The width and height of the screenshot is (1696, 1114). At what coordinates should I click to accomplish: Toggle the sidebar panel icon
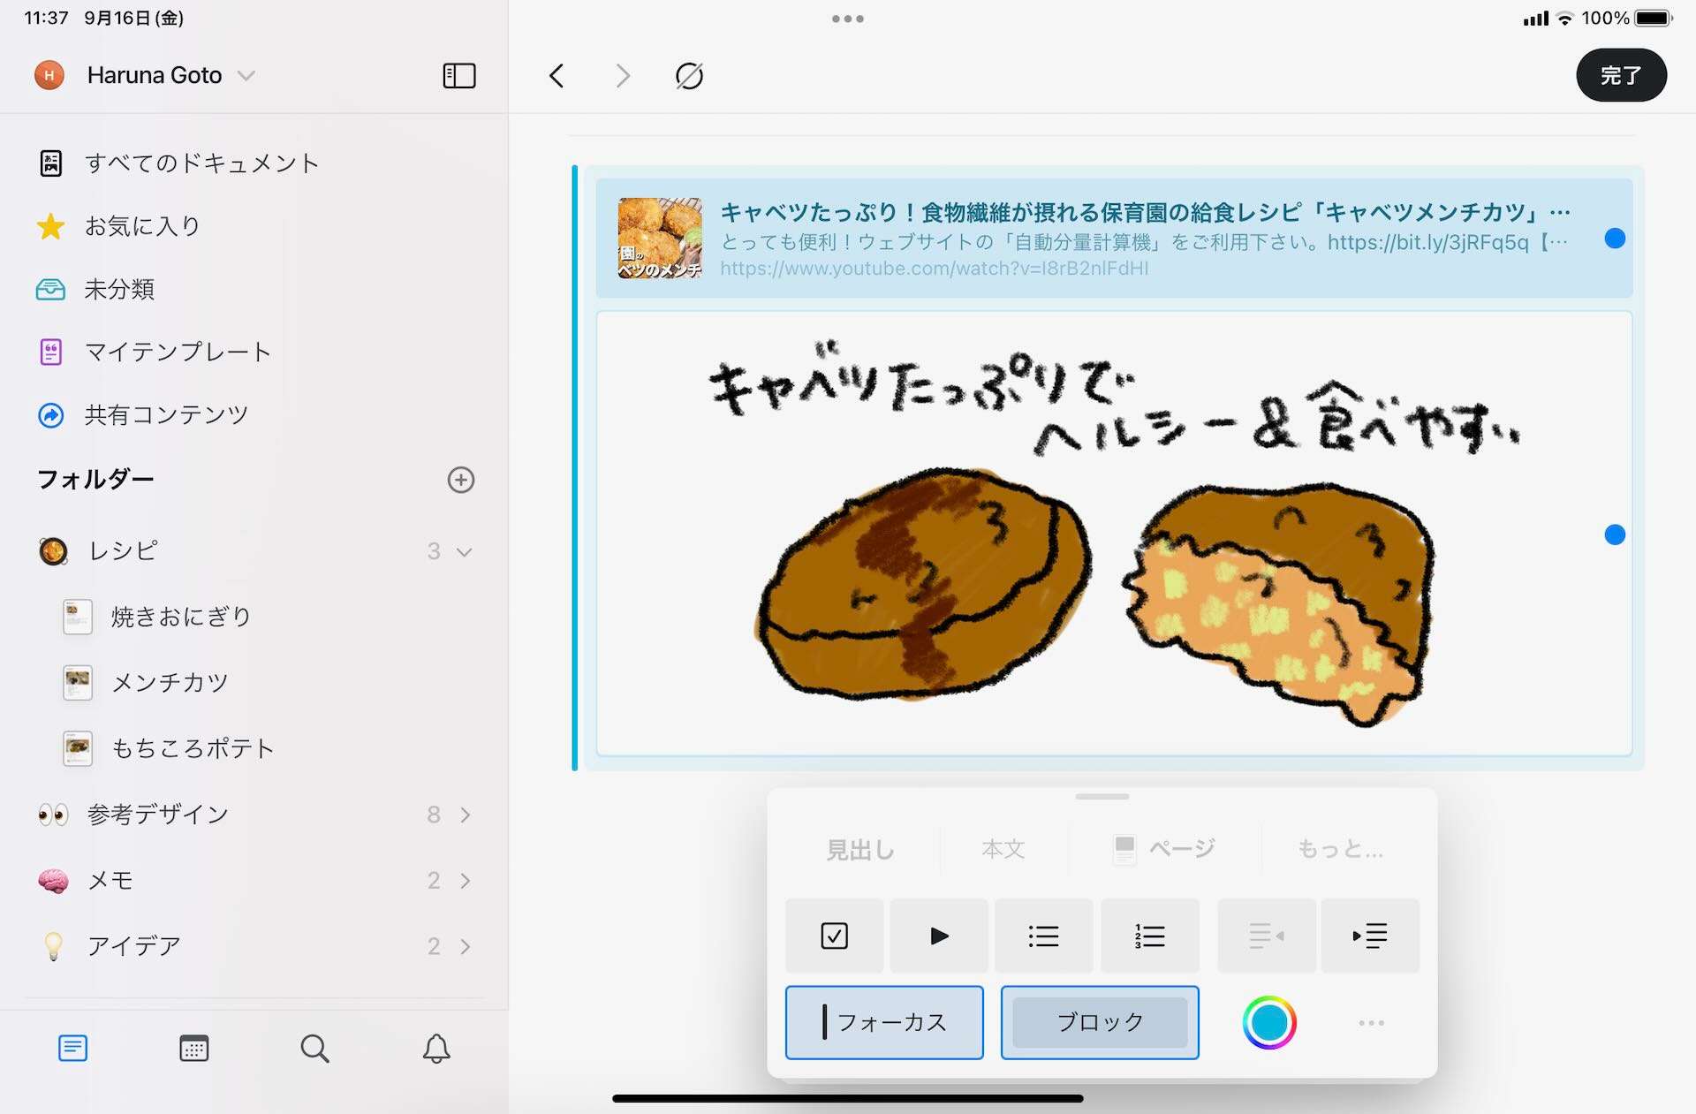(x=458, y=76)
